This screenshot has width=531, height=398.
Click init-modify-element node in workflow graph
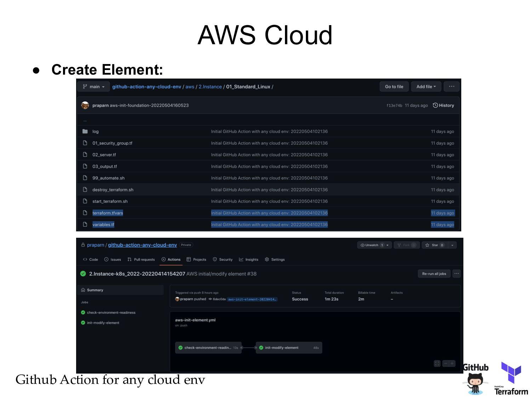289,348
